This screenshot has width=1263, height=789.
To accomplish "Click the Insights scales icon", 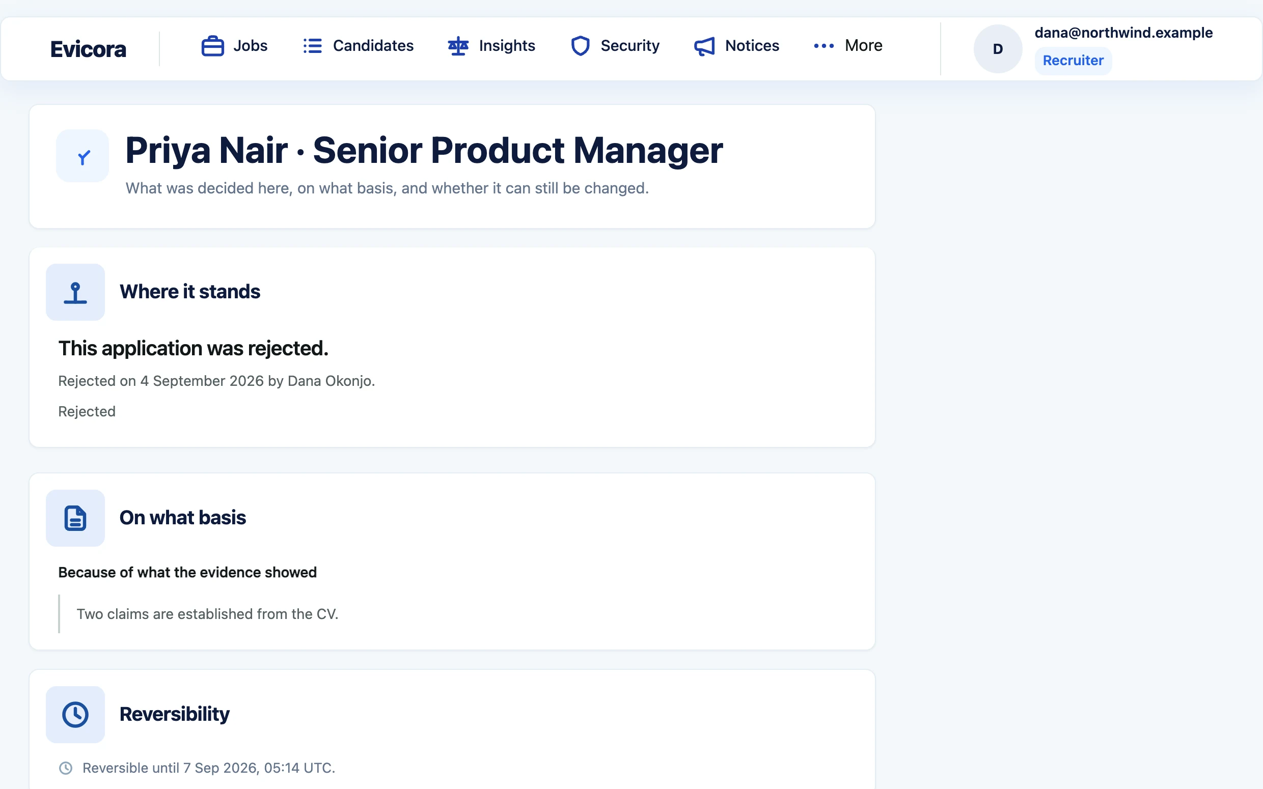I will [458, 46].
